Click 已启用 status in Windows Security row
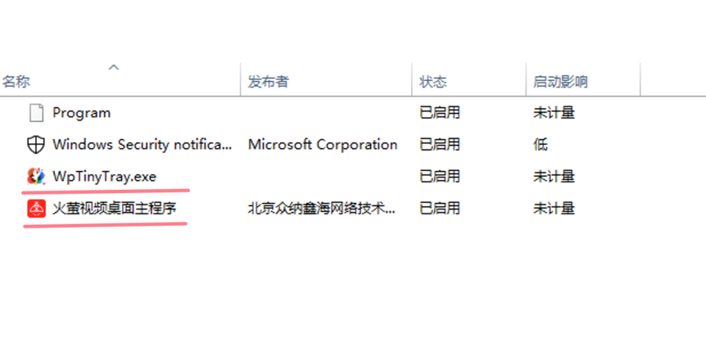 440,145
